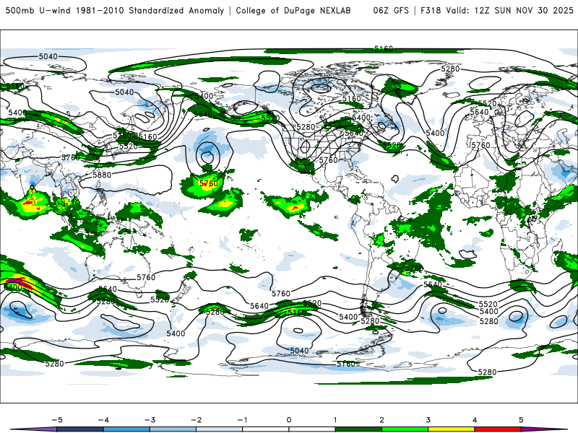Viewport: 578px width, 433px height.
Task: Click the '-1' color bar tick label
Action: pos(242,420)
